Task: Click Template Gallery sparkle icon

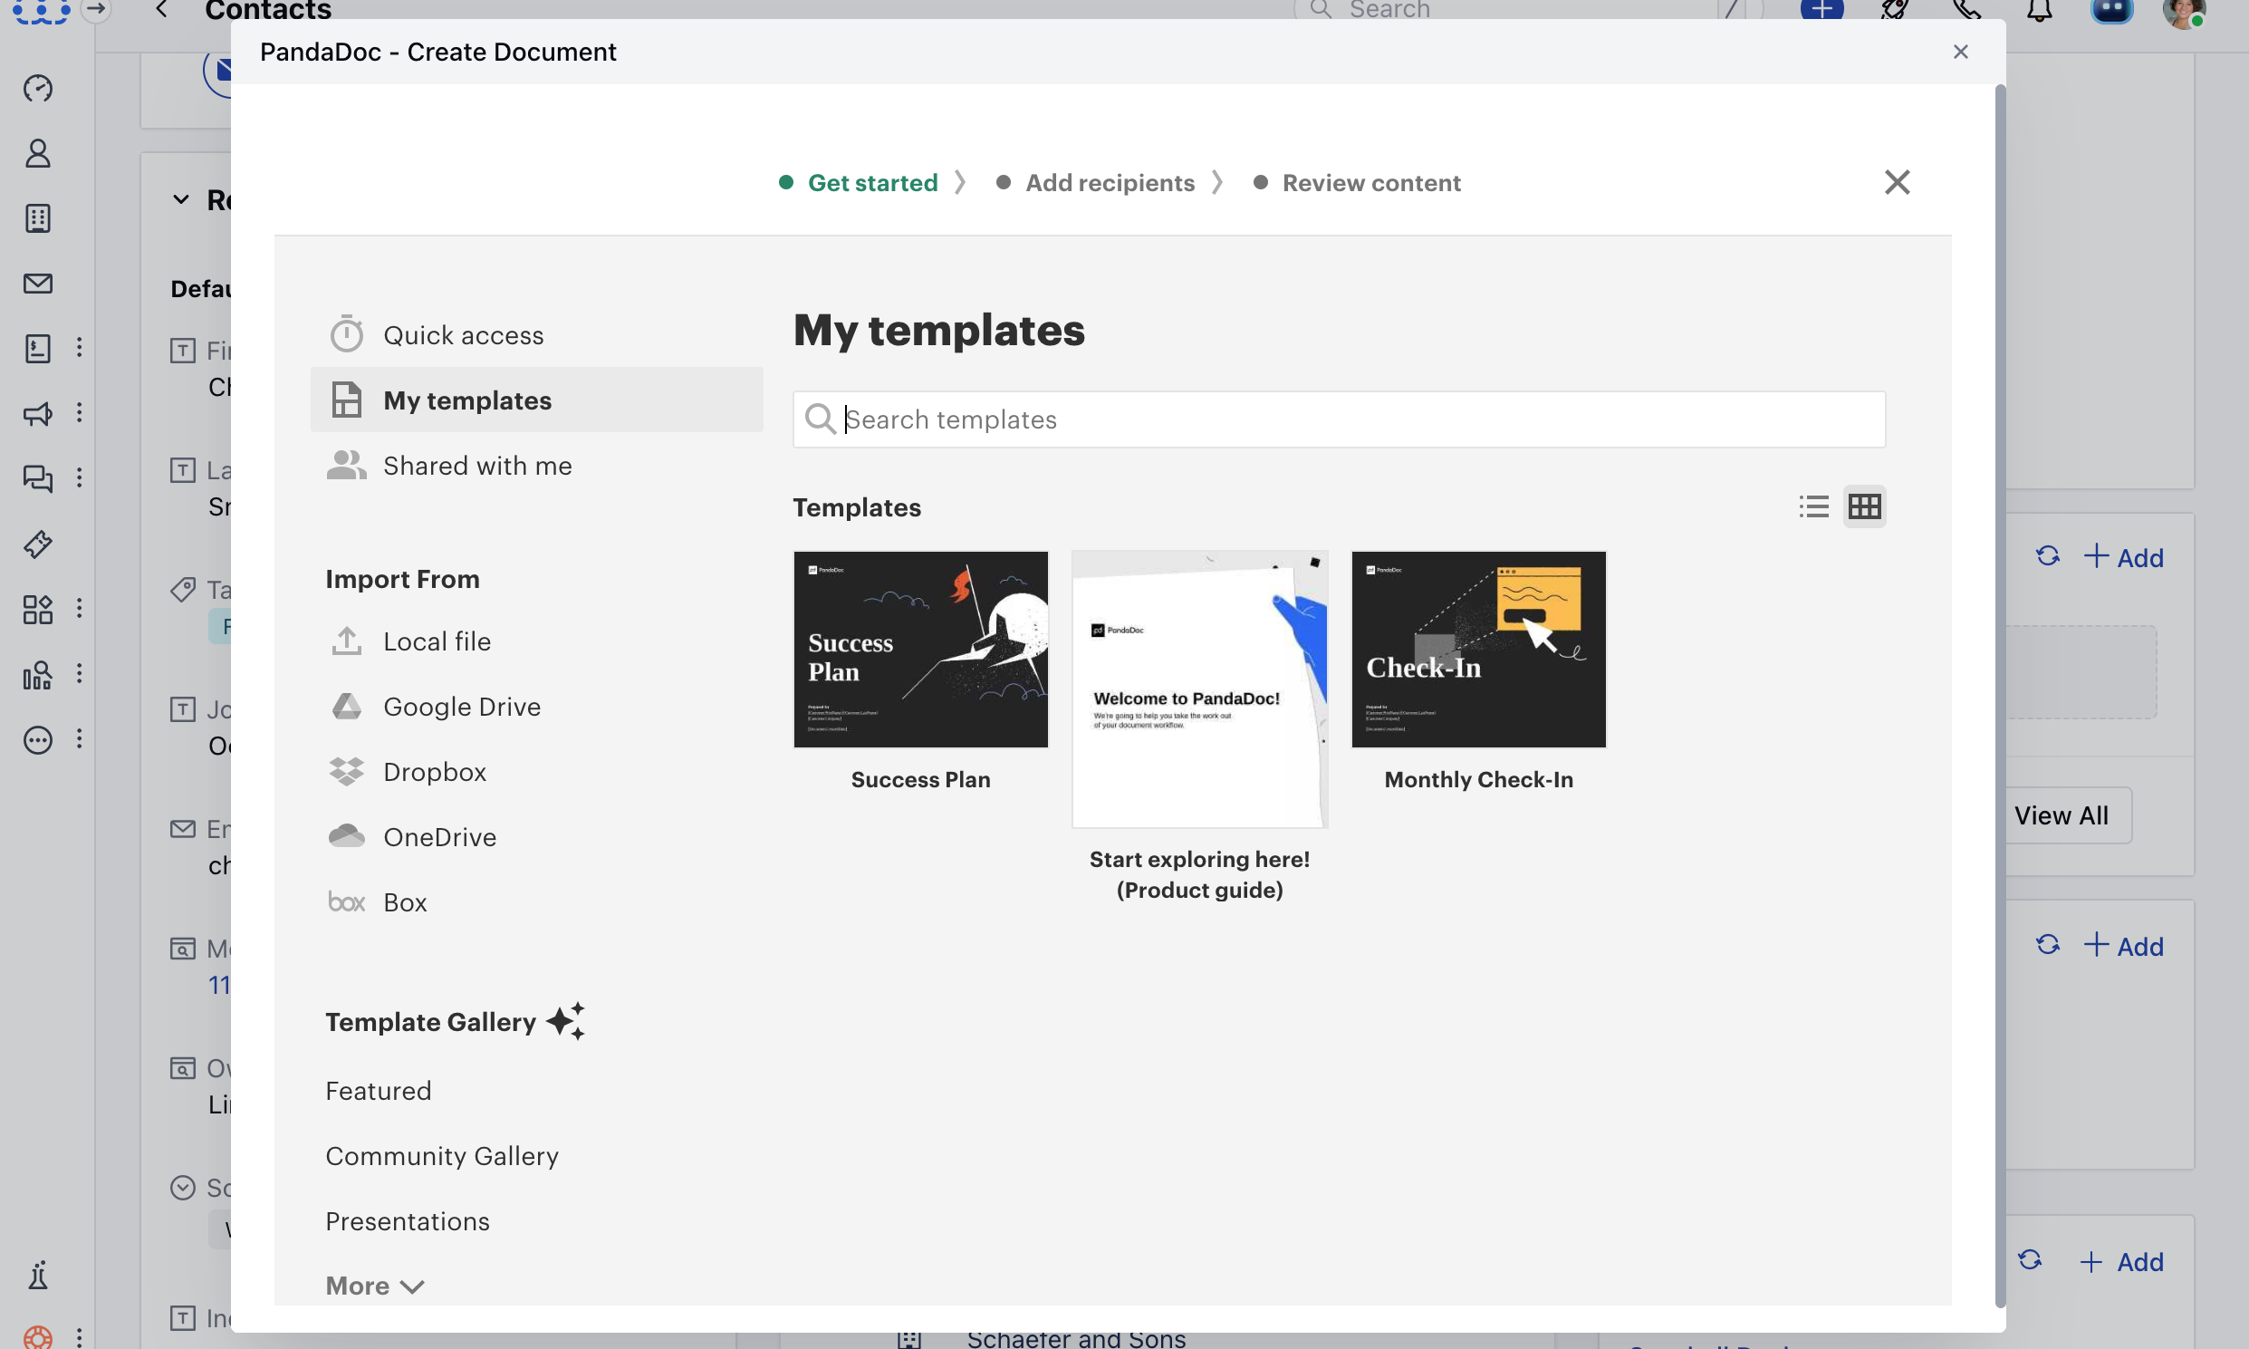Action: click(x=565, y=1021)
